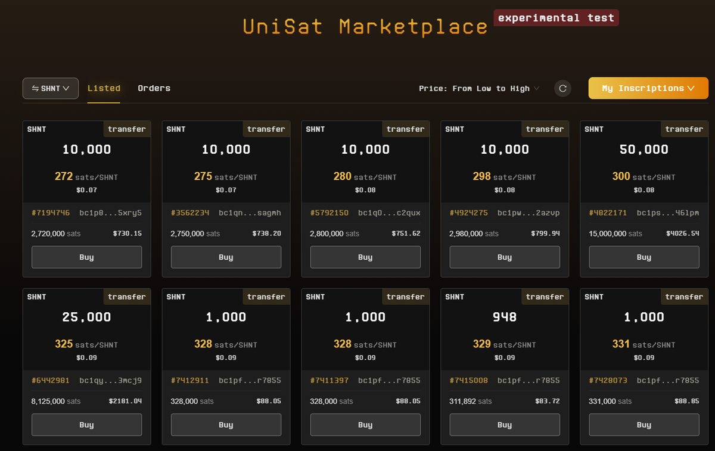Open inscription #7411397
This screenshot has height=451, width=715.
pos(329,380)
